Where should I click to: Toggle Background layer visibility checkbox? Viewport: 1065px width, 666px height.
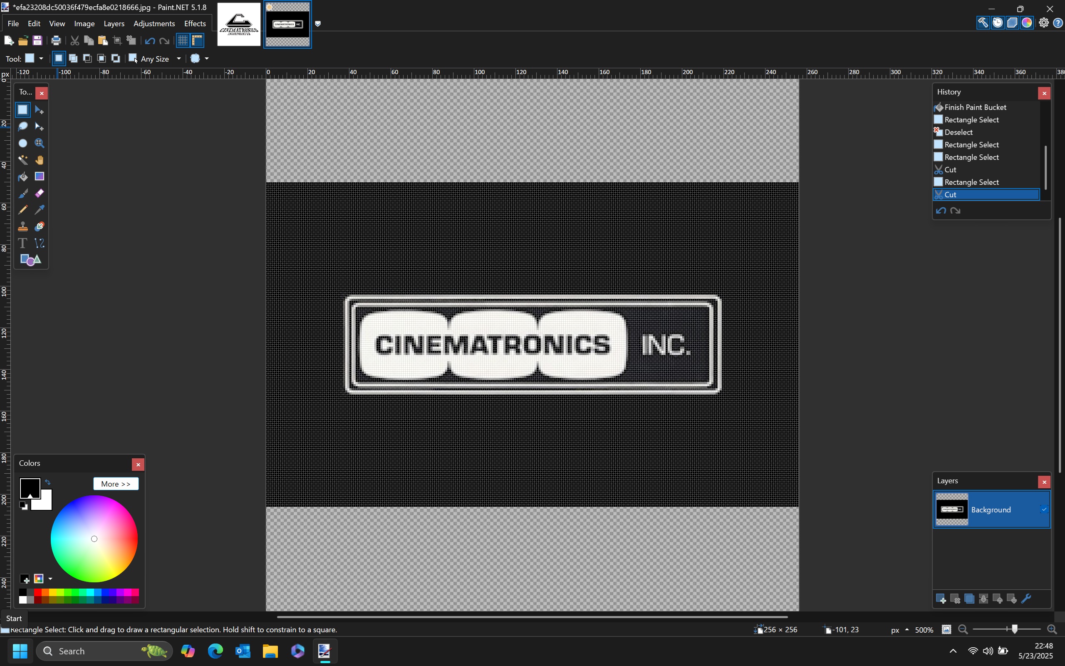pyautogui.click(x=1043, y=509)
